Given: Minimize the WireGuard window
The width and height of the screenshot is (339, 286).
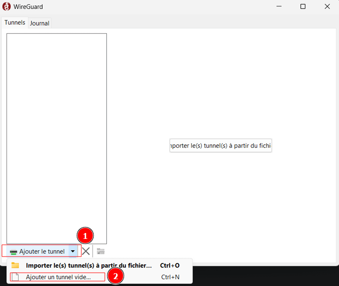Looking at the screenshot, I should (x=278, y=6).
